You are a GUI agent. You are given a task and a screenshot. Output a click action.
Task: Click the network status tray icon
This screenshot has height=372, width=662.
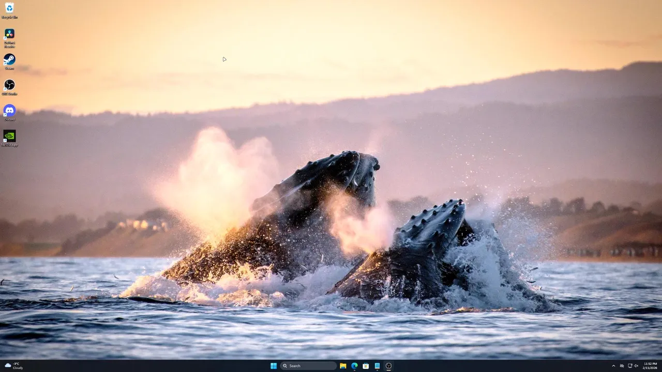pos(629,366)
